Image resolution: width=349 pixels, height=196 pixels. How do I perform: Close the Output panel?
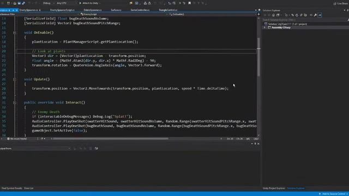tap(258, 144)
